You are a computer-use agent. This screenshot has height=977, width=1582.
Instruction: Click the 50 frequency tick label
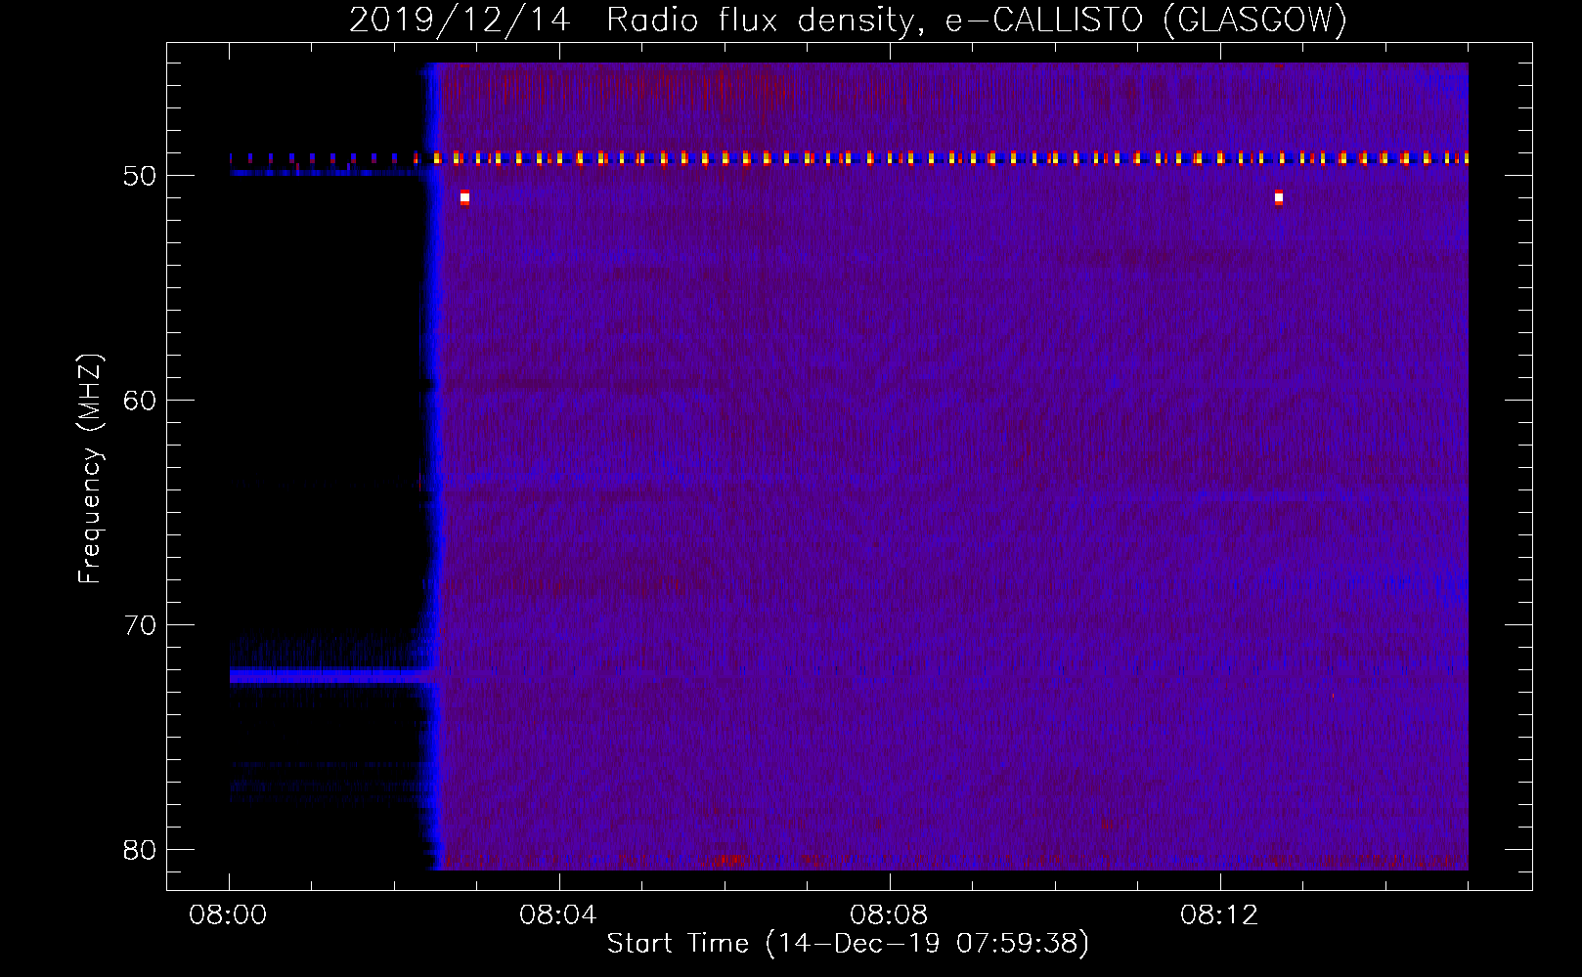140,176
